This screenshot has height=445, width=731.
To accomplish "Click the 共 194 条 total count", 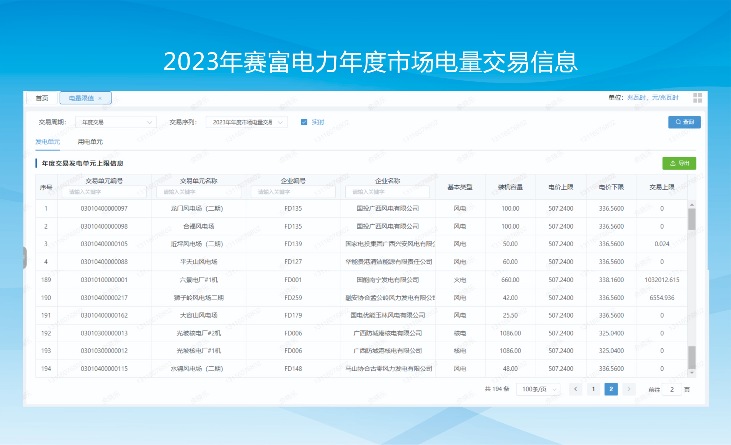I will [497, 389].
